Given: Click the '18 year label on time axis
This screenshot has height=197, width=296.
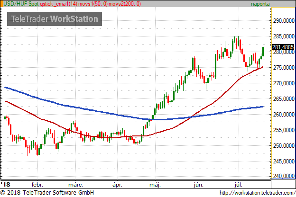Looking at the screenshot, I should tap(6, 184).
